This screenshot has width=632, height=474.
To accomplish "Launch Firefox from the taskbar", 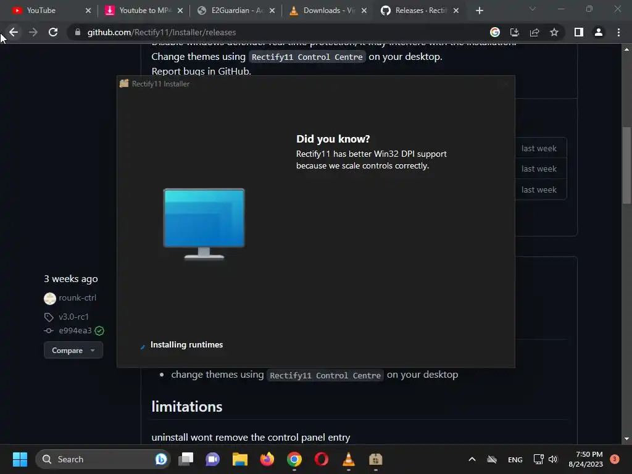I will tap(267, 459).
